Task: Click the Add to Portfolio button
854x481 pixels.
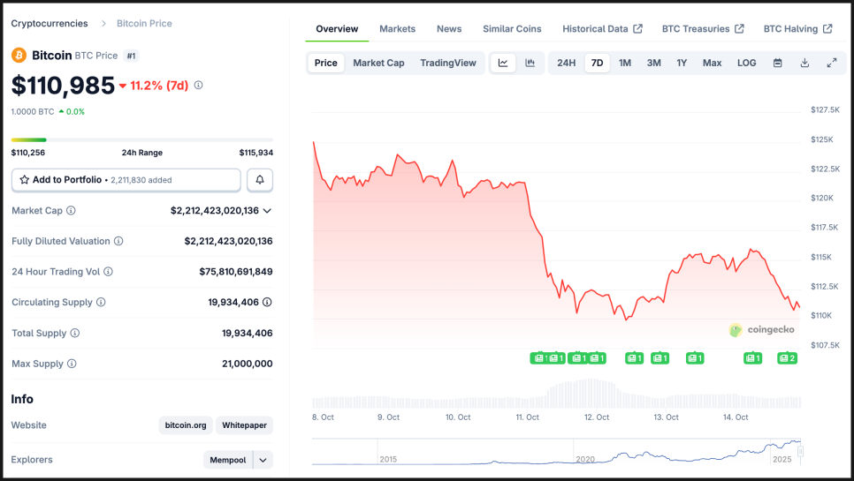Action: 126,180
